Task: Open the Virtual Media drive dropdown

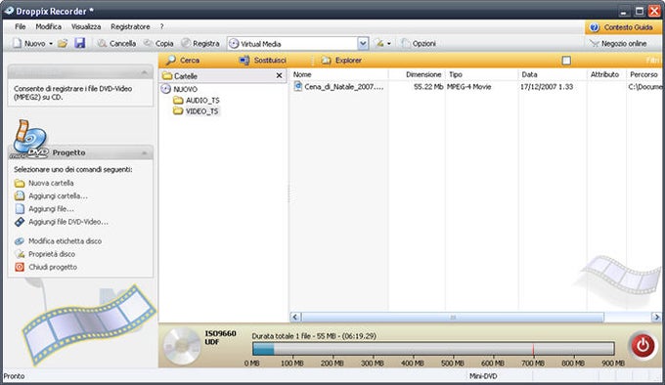Action: coord(363,43)
